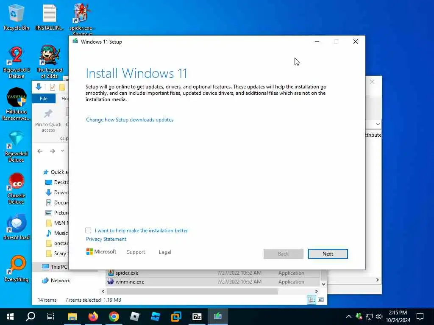Open the Recycle Bin desktop icon
434x325 pixels.
(x=16, y=17)
